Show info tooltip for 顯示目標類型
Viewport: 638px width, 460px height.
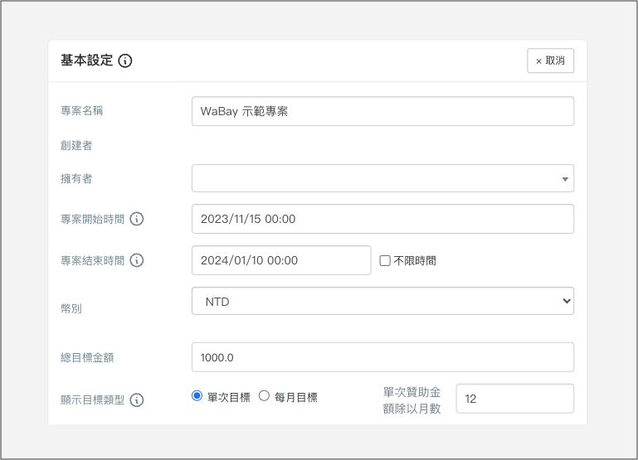137,400
